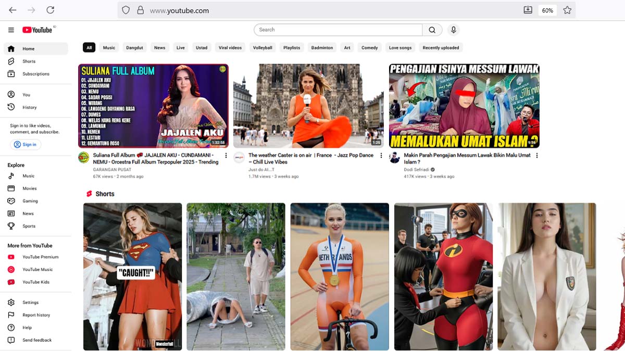625x351 pixels.
Task: Click the search magnifier button
Action: pyautogui.click(x=432, y=30)
